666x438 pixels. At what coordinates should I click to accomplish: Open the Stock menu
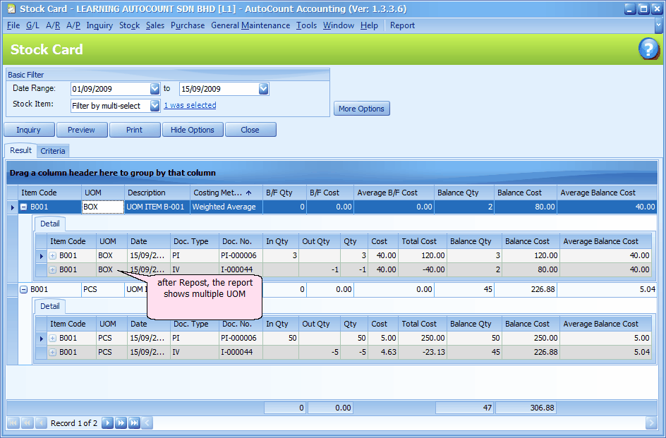point(129,25)
